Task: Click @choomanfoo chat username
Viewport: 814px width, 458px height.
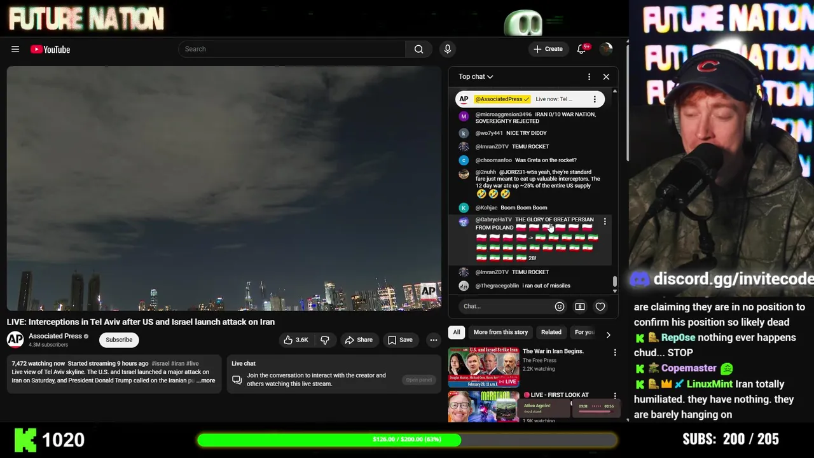Action: [493, 160]
